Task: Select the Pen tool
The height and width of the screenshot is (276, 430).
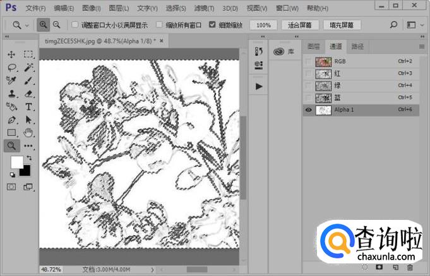Action: [11, 120]
